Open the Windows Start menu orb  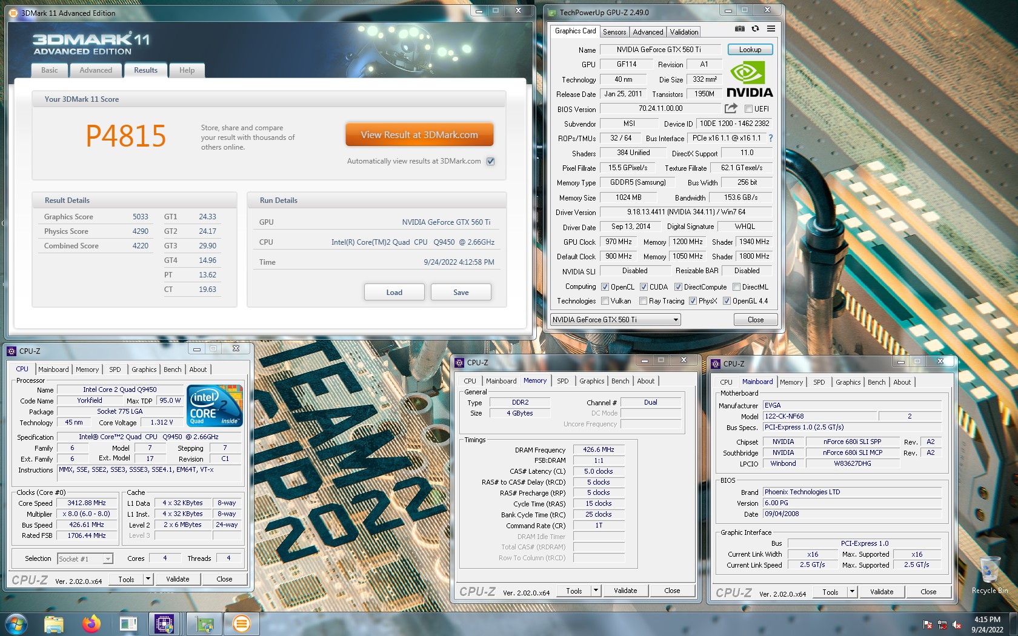(16, 623)
